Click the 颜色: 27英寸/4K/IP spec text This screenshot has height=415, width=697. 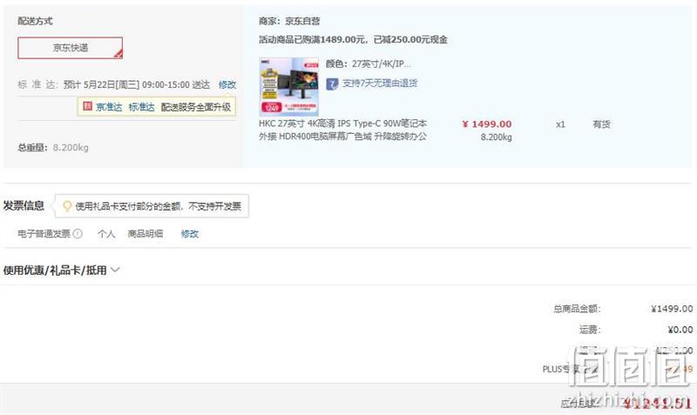pyautogui.click(x=368, y=64)
